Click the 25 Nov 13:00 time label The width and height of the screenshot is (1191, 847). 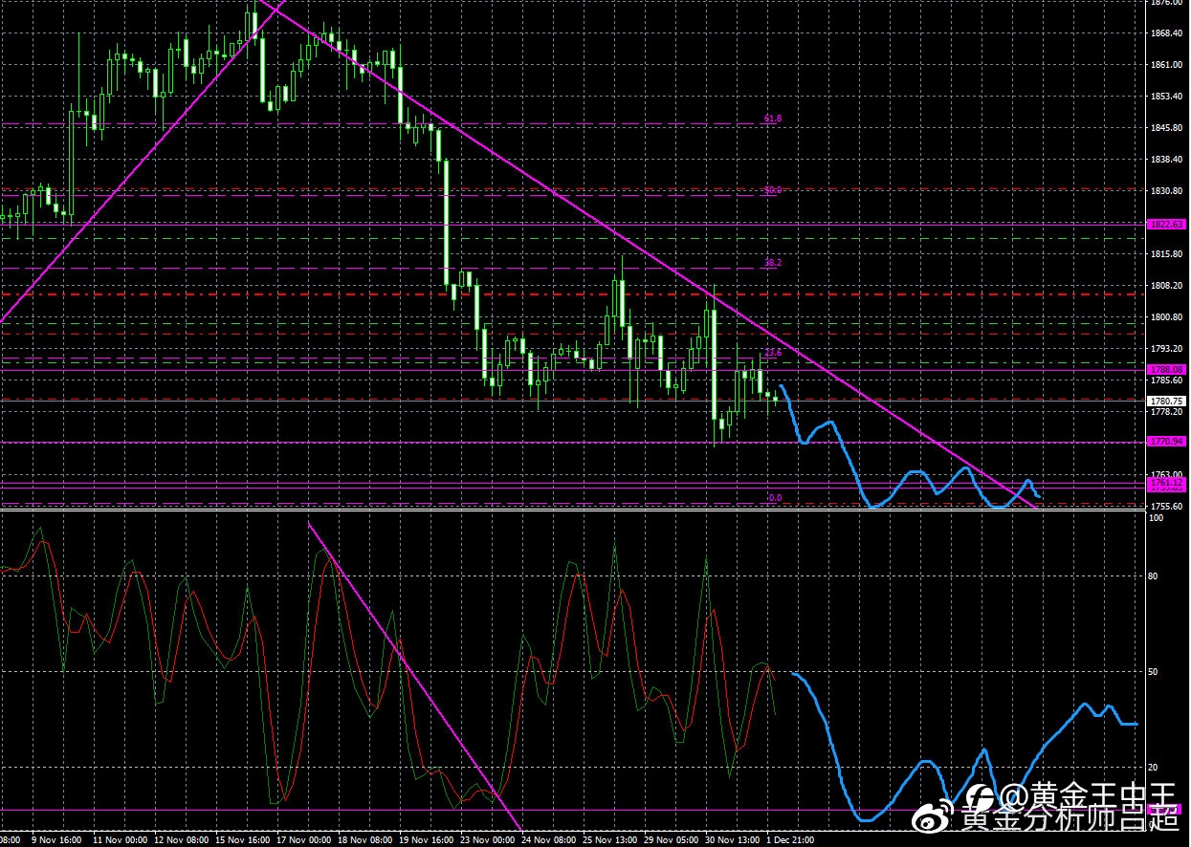611,840
